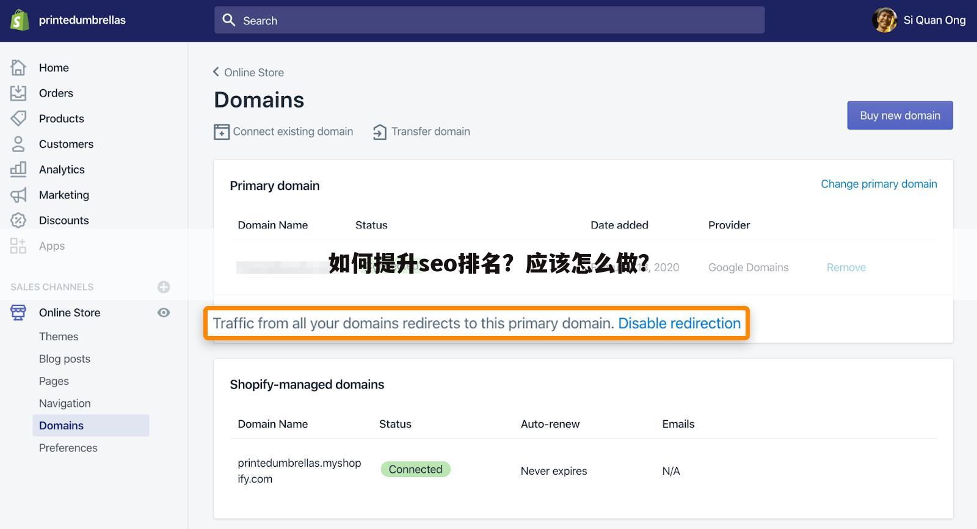Click Disable redirection link
Screen dimensions: 977x529
point(679,323)
